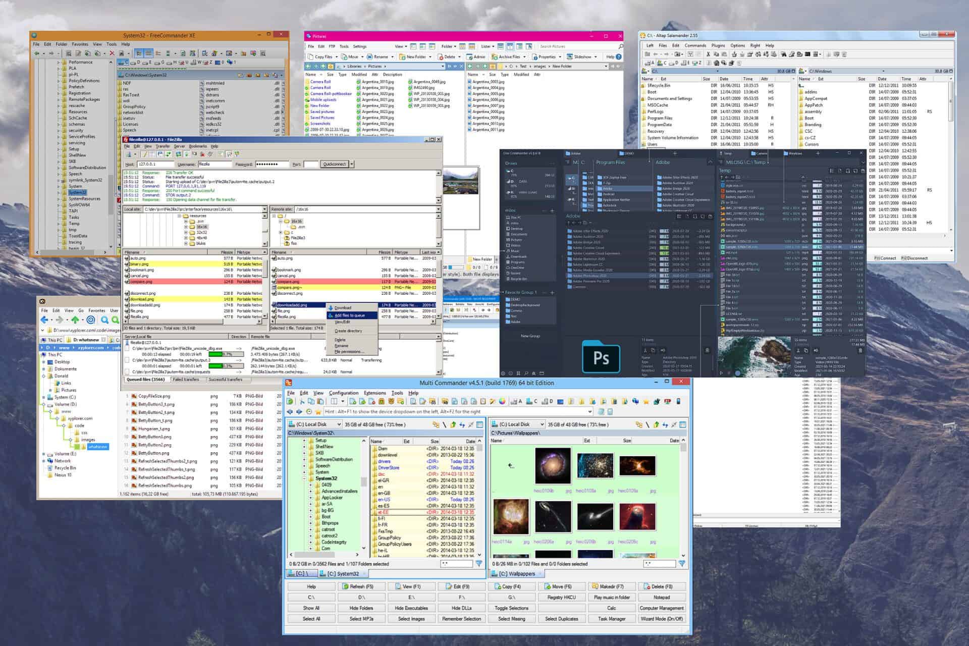Click the FTP icon in Multi Commander toolbar

pyautogui.click(x=667, y=401)
